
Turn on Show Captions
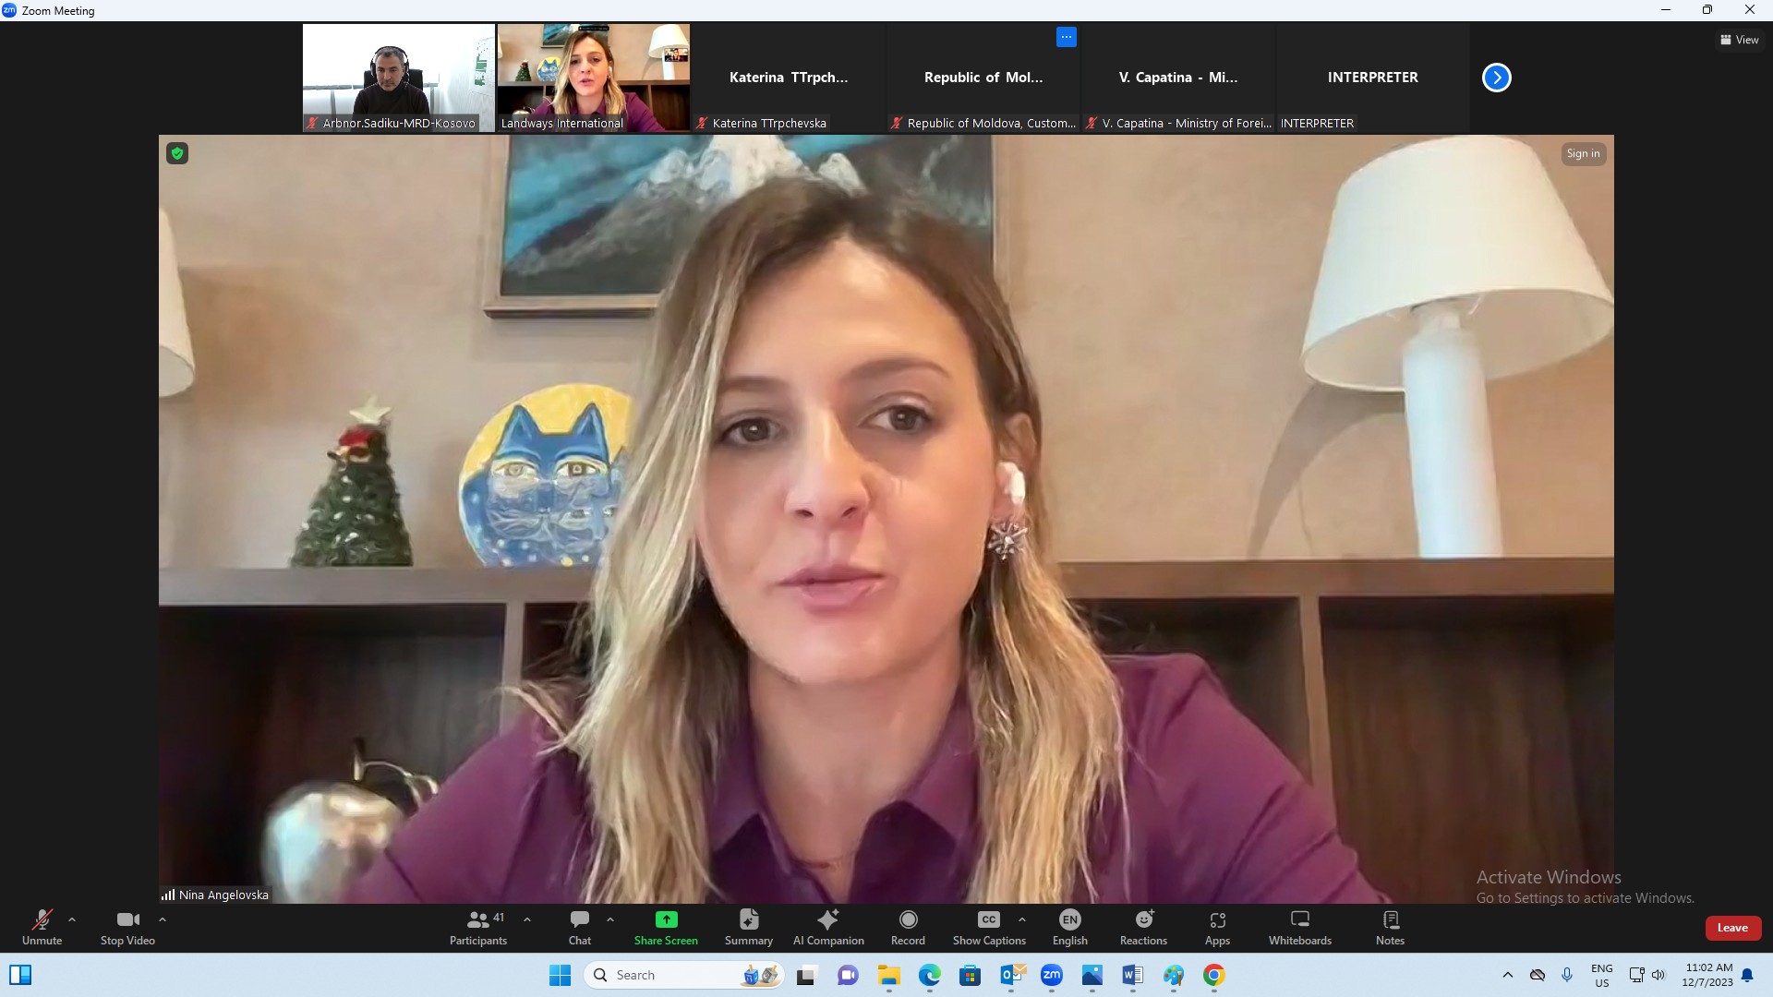point(989,927)
